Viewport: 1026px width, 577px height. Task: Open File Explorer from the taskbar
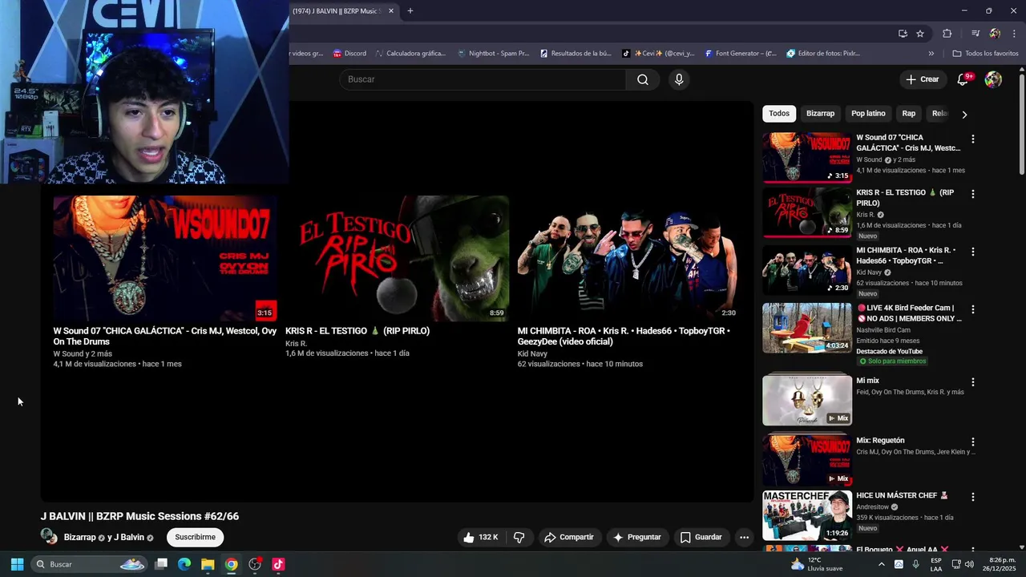[208, 564]
